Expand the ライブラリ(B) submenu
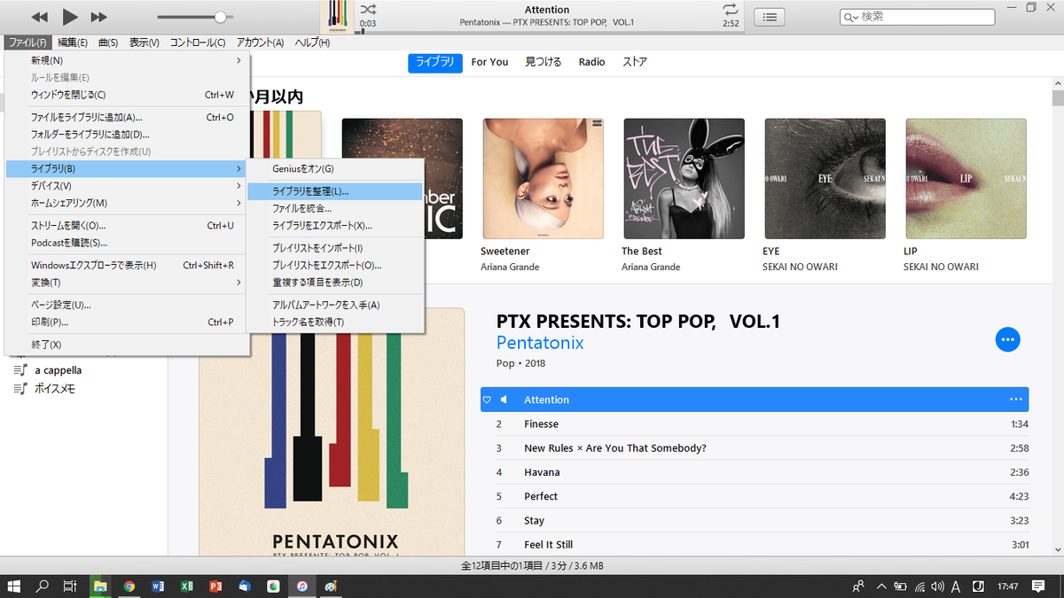 coord(128,168)
